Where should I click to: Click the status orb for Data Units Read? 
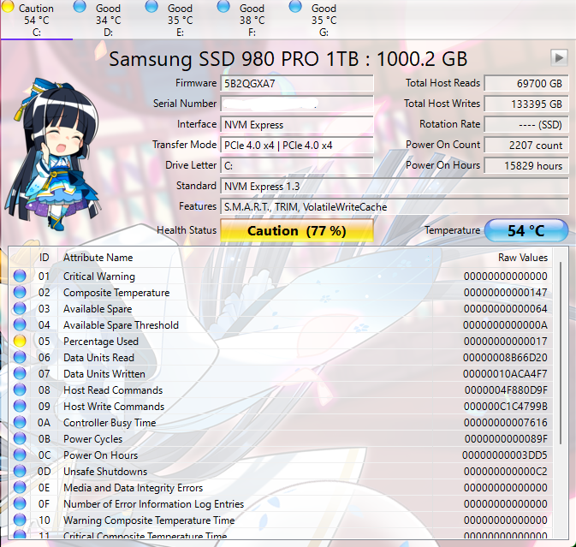tap(20, 357)
